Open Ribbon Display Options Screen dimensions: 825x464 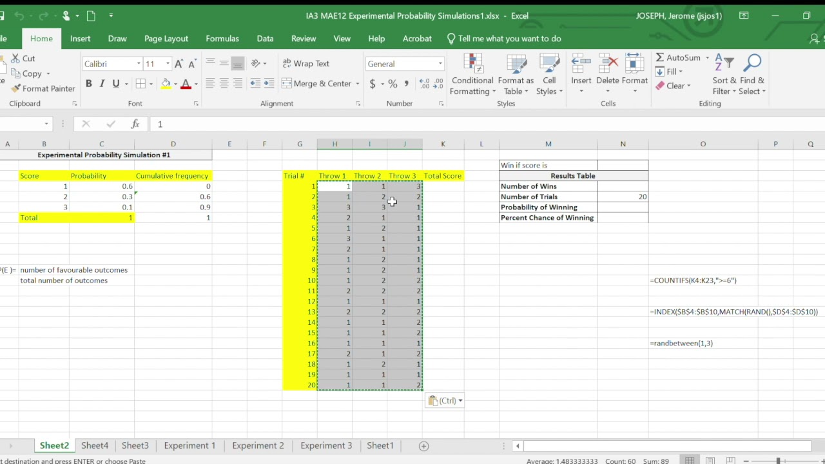point(744,15)
